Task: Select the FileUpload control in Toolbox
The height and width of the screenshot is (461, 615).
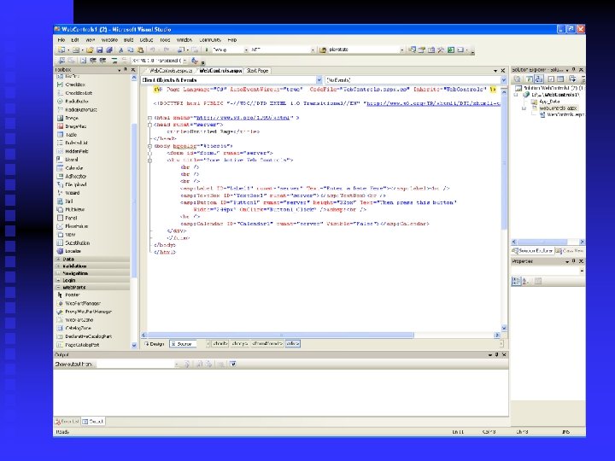Action: tap(72, 184)
